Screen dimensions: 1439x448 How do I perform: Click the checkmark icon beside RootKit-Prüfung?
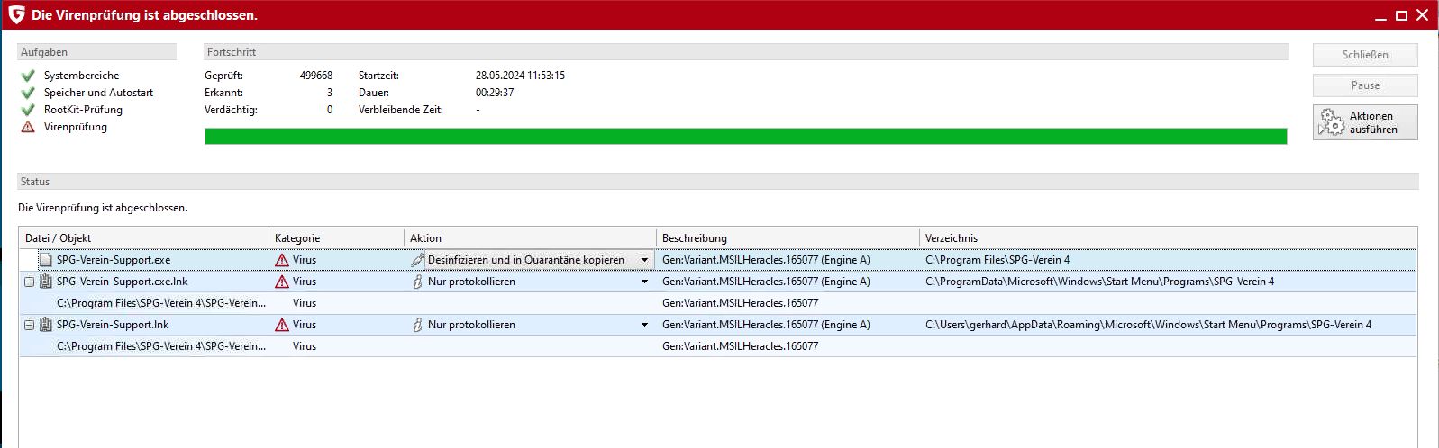click(28, 110)
